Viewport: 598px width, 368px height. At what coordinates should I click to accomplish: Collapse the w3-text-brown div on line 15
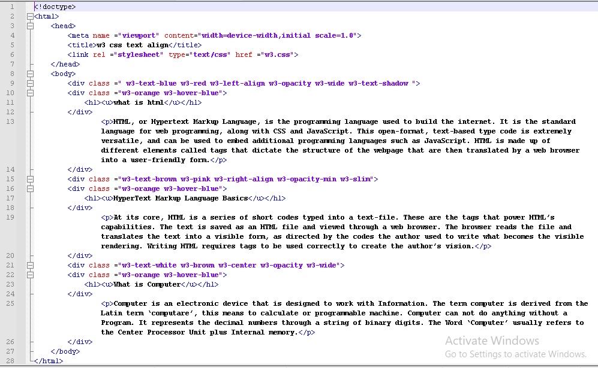click(29, 179)
